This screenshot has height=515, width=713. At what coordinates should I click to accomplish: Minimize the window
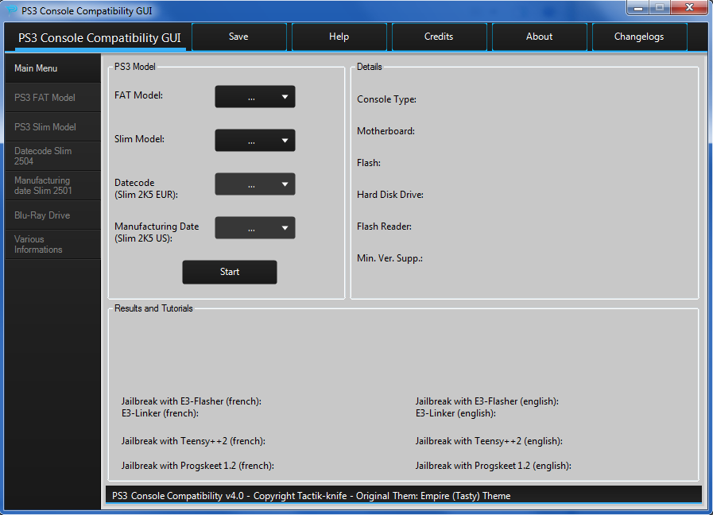pyautogui.click(x=638, y=8)
